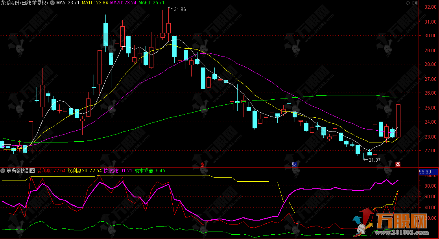Select the magenta MA20 label
Viewport: 439px width, 239px height.
[x=122, y=3]
